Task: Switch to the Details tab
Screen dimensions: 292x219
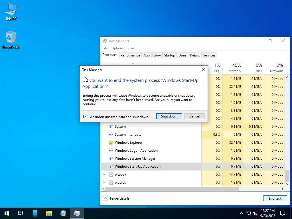Action: coord(195,55)
